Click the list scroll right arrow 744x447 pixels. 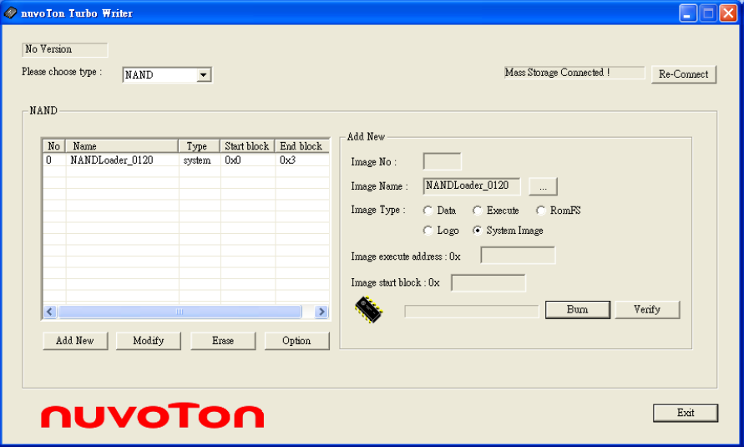point(321,312)
